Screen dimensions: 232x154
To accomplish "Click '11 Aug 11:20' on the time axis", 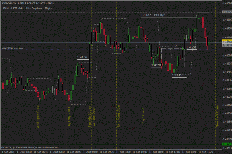I will click(x=156, y=152).
